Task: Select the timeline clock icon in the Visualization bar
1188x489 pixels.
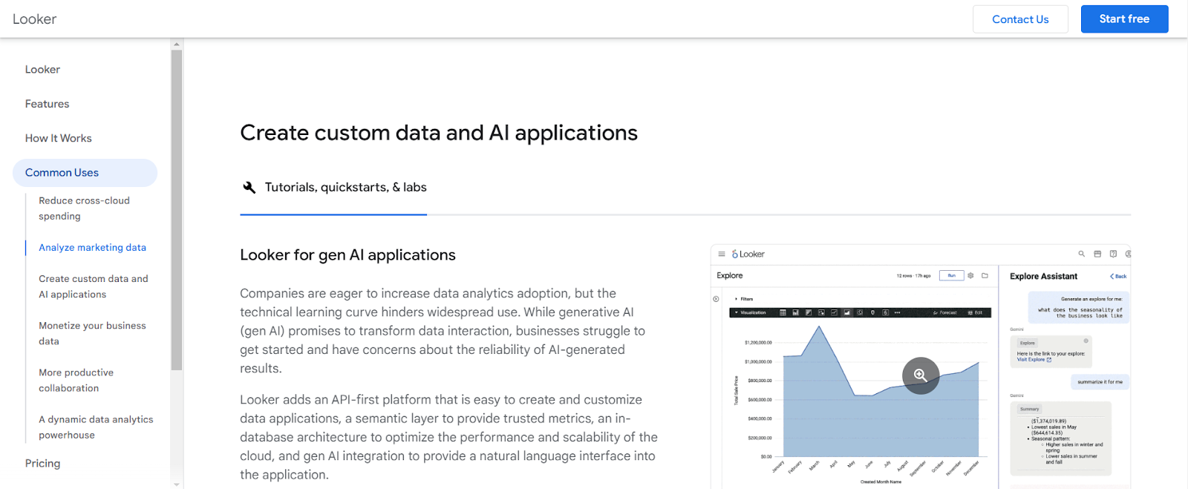Action: click(x=860, y=312)
